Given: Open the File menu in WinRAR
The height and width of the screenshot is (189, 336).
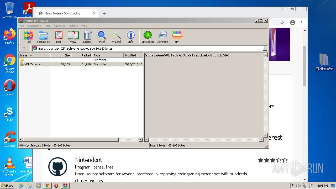Looking at the screenshot, I should (22, 26).
